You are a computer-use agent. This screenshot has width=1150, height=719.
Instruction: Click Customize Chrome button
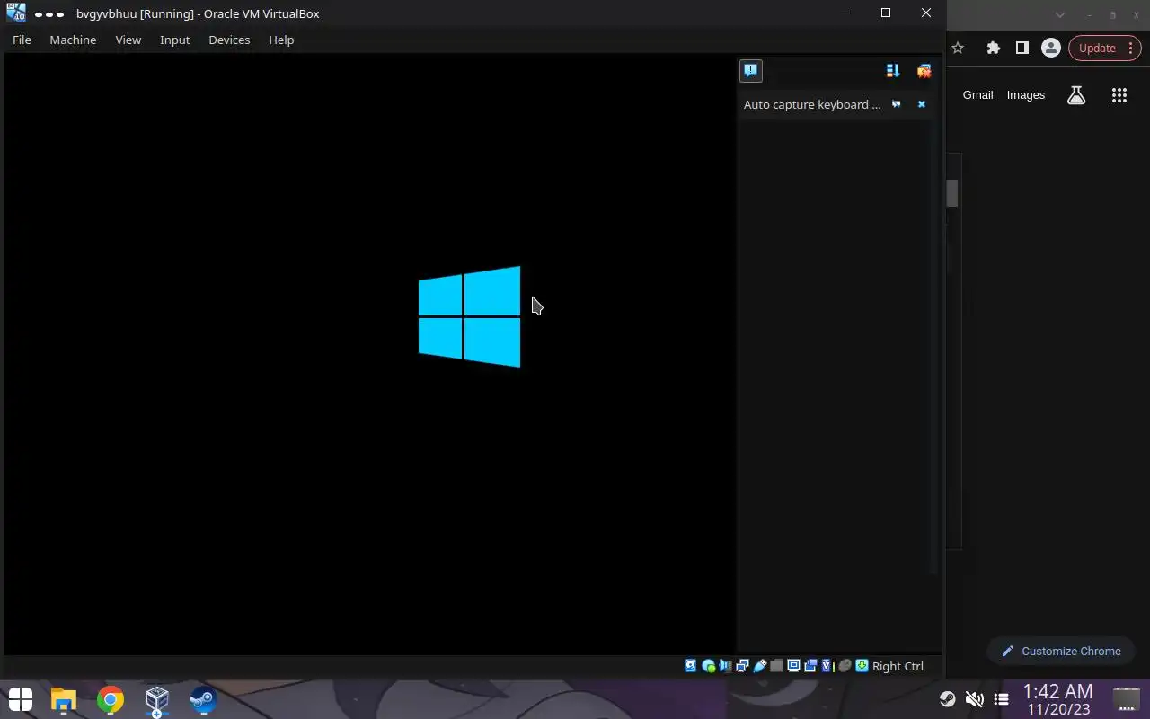tap(1061, 651)
